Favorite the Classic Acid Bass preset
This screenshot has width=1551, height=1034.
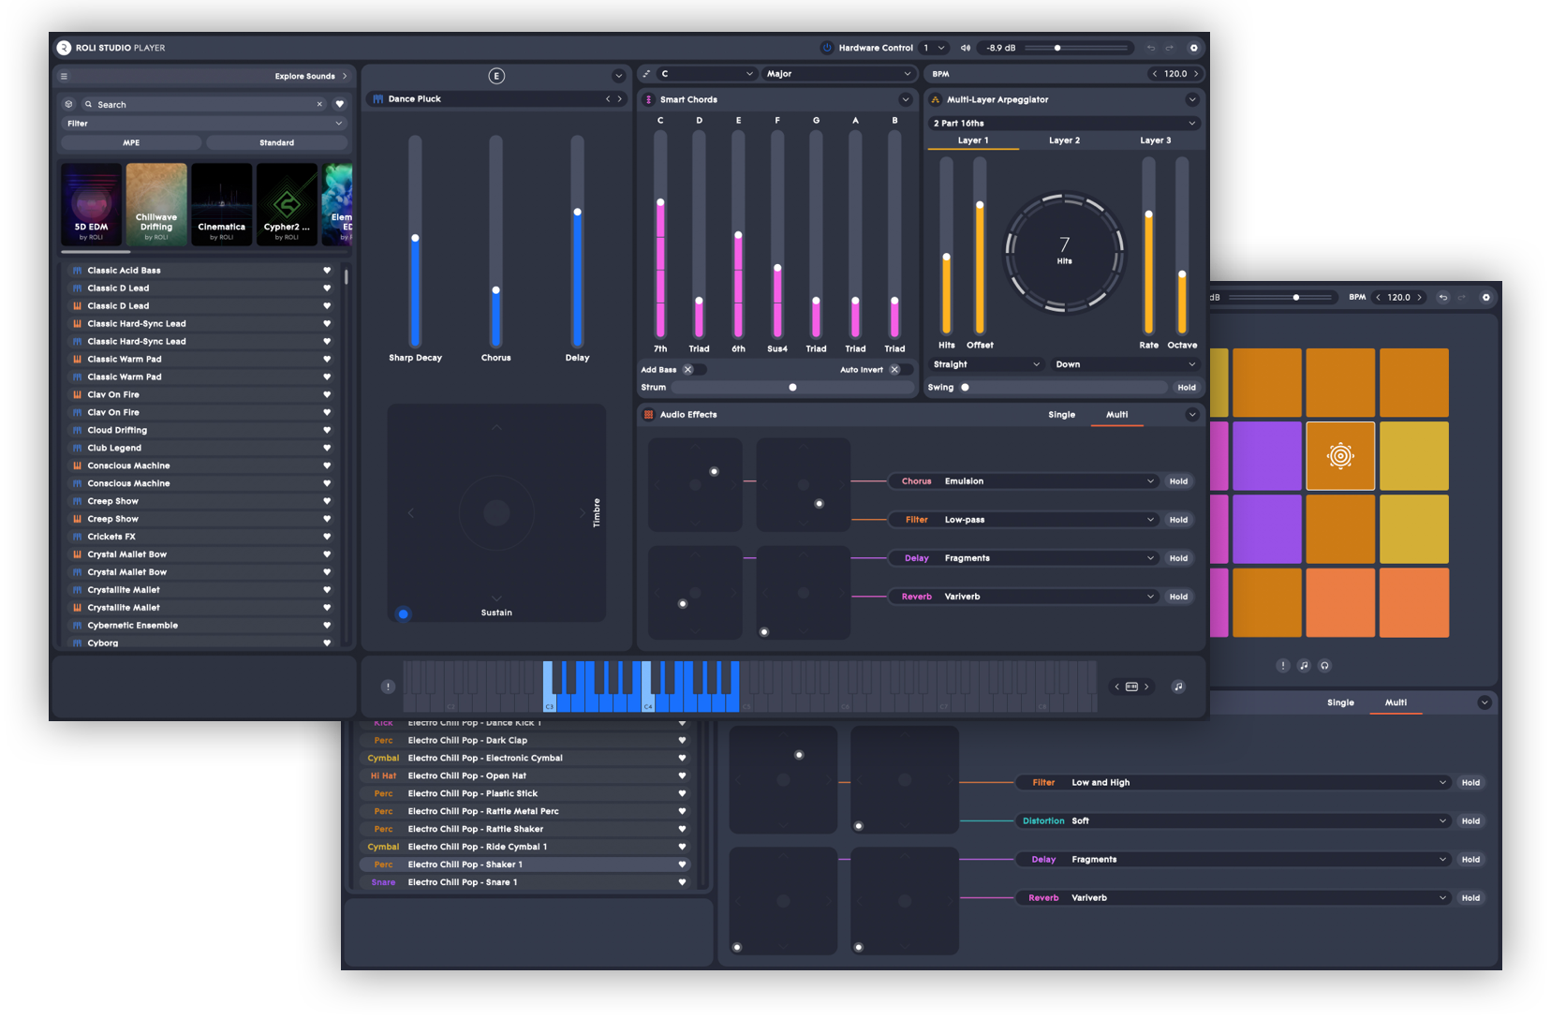click(327, 270)
